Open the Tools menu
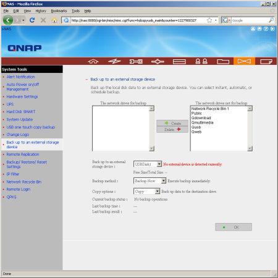 point(75,11)
